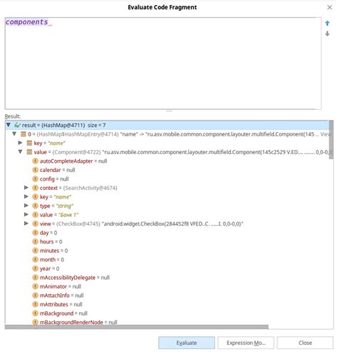The image size is (338, 352).
Task: Click the field icon of calendar
Action: tap(35, 170)
